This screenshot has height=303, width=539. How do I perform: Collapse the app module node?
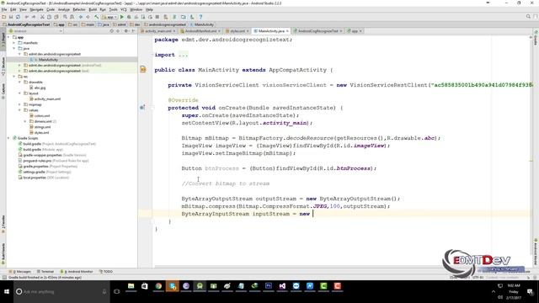click(x=9, y=37)
